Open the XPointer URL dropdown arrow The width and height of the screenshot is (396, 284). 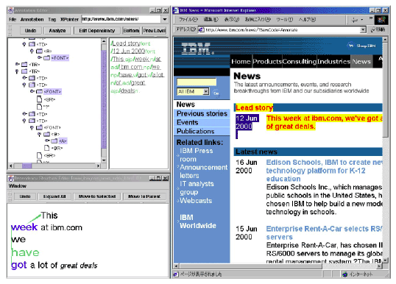165,19
